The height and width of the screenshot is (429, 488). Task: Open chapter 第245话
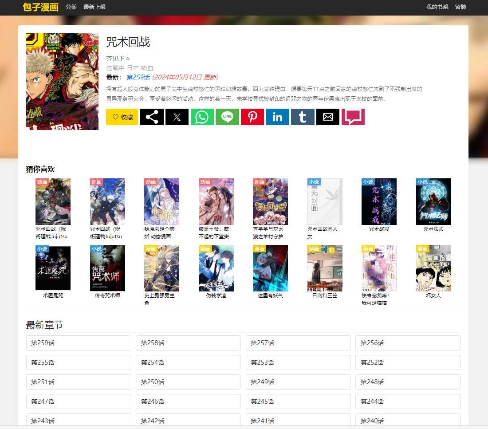(x=298, y=401)
